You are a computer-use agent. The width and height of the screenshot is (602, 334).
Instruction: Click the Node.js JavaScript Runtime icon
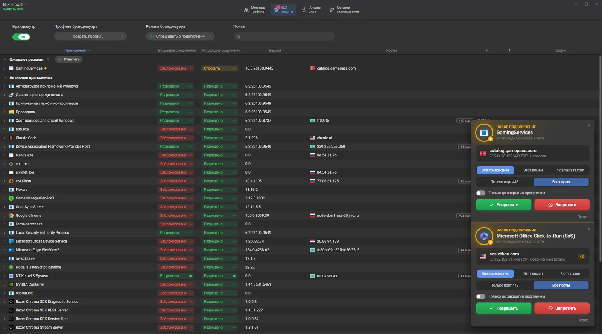click(x=11, y=267)
